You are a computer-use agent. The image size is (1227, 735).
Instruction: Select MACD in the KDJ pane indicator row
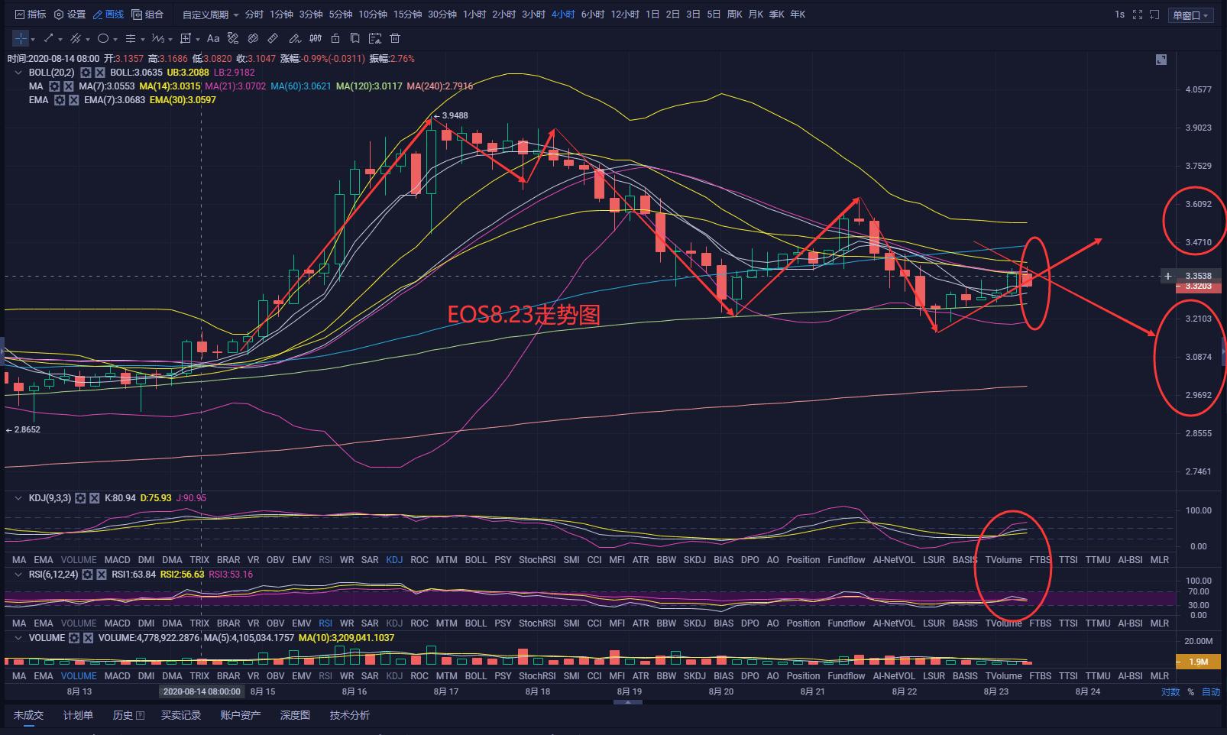[x=117, y=560]
